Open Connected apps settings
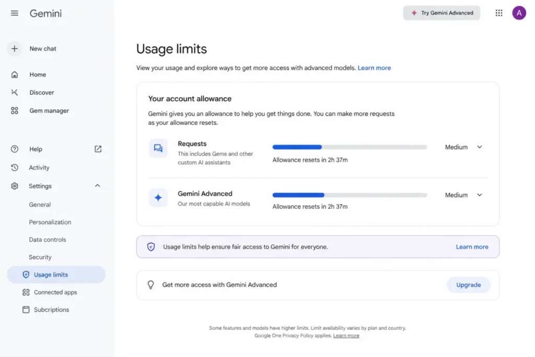Screen dimensions: 535x357 tap(55, 292)
